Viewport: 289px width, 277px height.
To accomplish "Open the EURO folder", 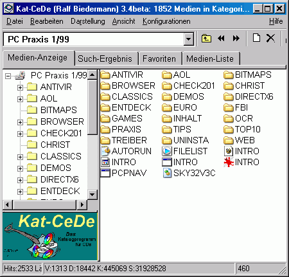I will pos(179,107).
